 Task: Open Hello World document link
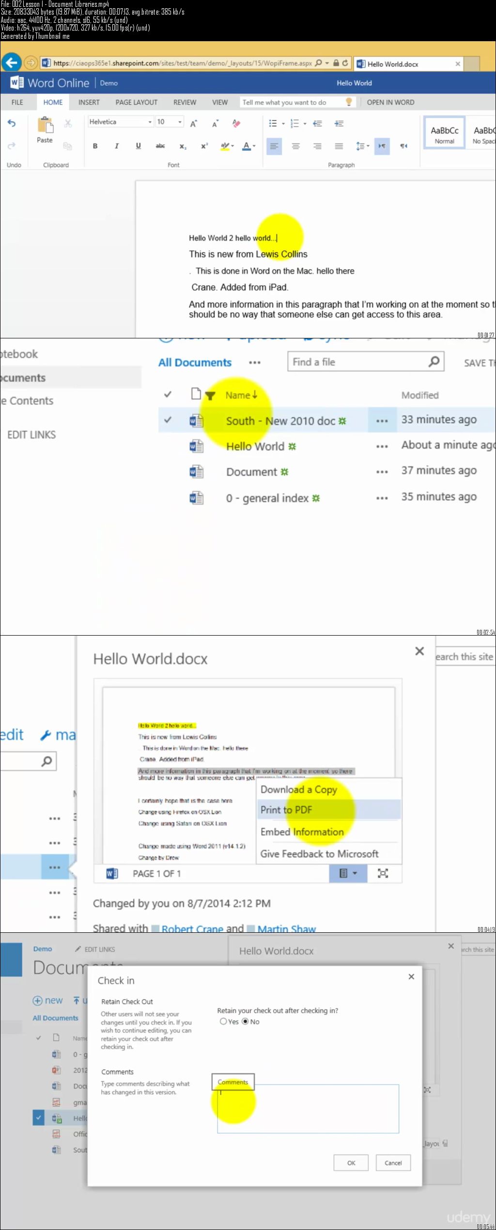point(255,446)
